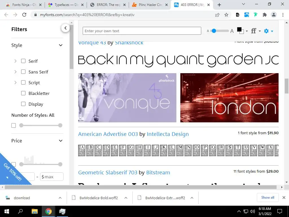Screen dimensions: 289x217
Task: Open the volume control in tray
Action: [x=253, y=211]
